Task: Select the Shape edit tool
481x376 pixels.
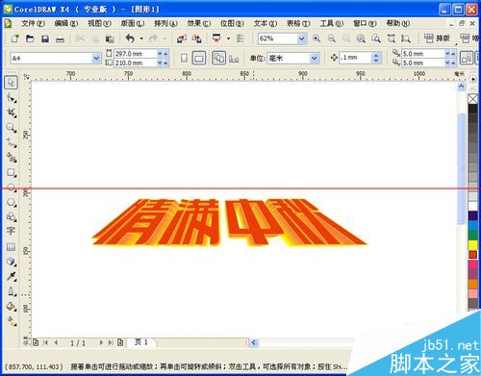Action: pos(12,98)
